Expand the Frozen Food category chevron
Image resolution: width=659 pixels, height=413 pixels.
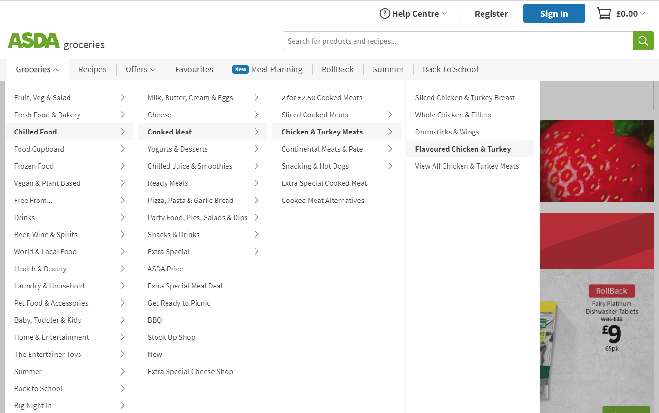[x=123, y=166]
